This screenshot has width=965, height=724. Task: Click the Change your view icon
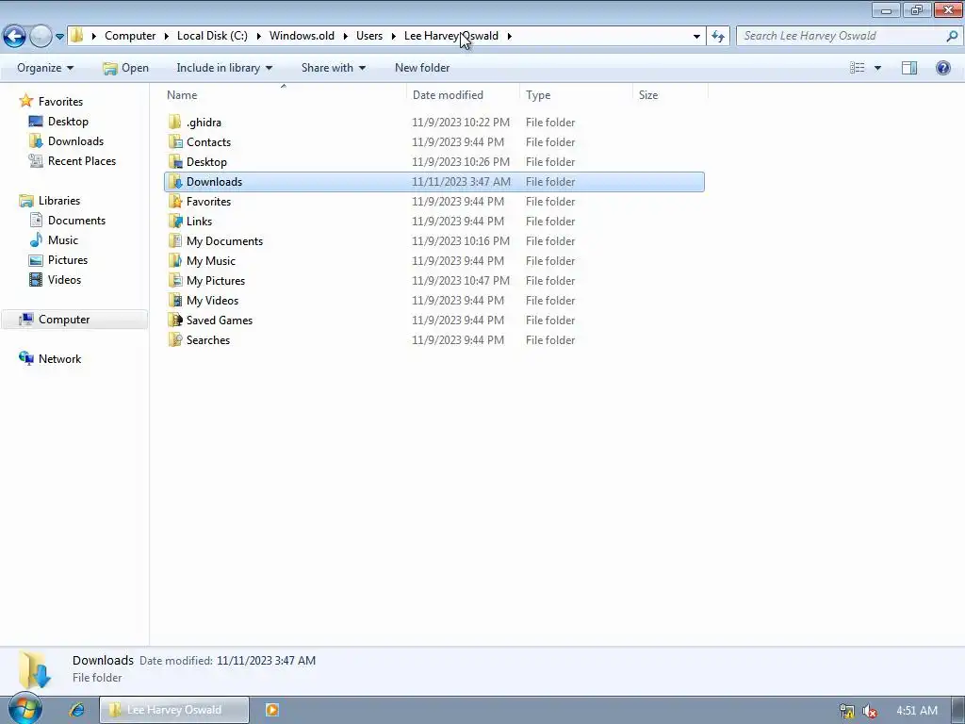pyautogui.click(x=858, y=68)
